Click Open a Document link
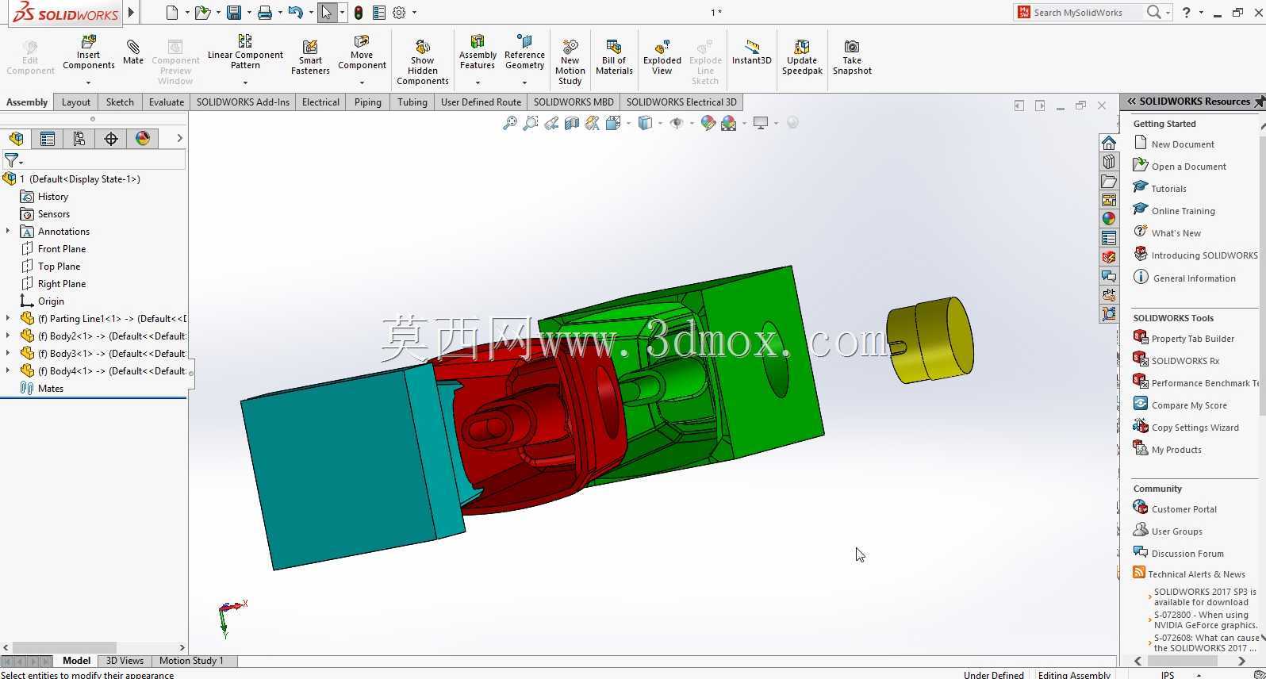This screenshot has height=679, width=1266. coord(1188,167)
